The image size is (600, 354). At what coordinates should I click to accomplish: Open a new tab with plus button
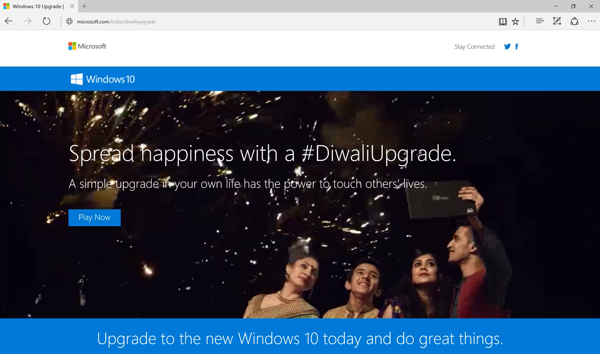pyautogui.click(x=84, y=6)
